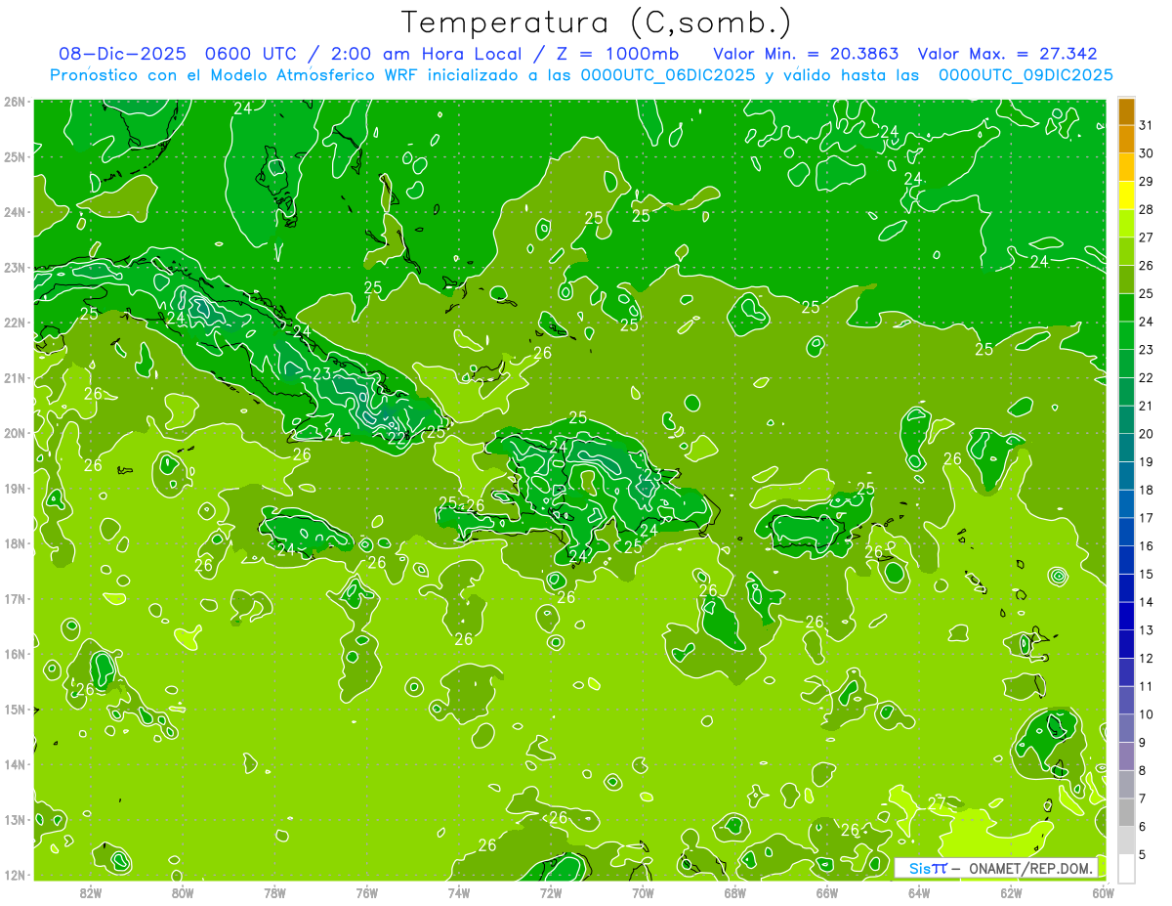Click the 70W longitude axis label
The width and height of the screenshot is (1172, 906).
(643, 892)
